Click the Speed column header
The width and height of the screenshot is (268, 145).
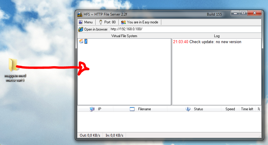tap(230, 109)
